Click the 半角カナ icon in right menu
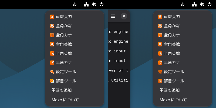 (x=160, y=63)
